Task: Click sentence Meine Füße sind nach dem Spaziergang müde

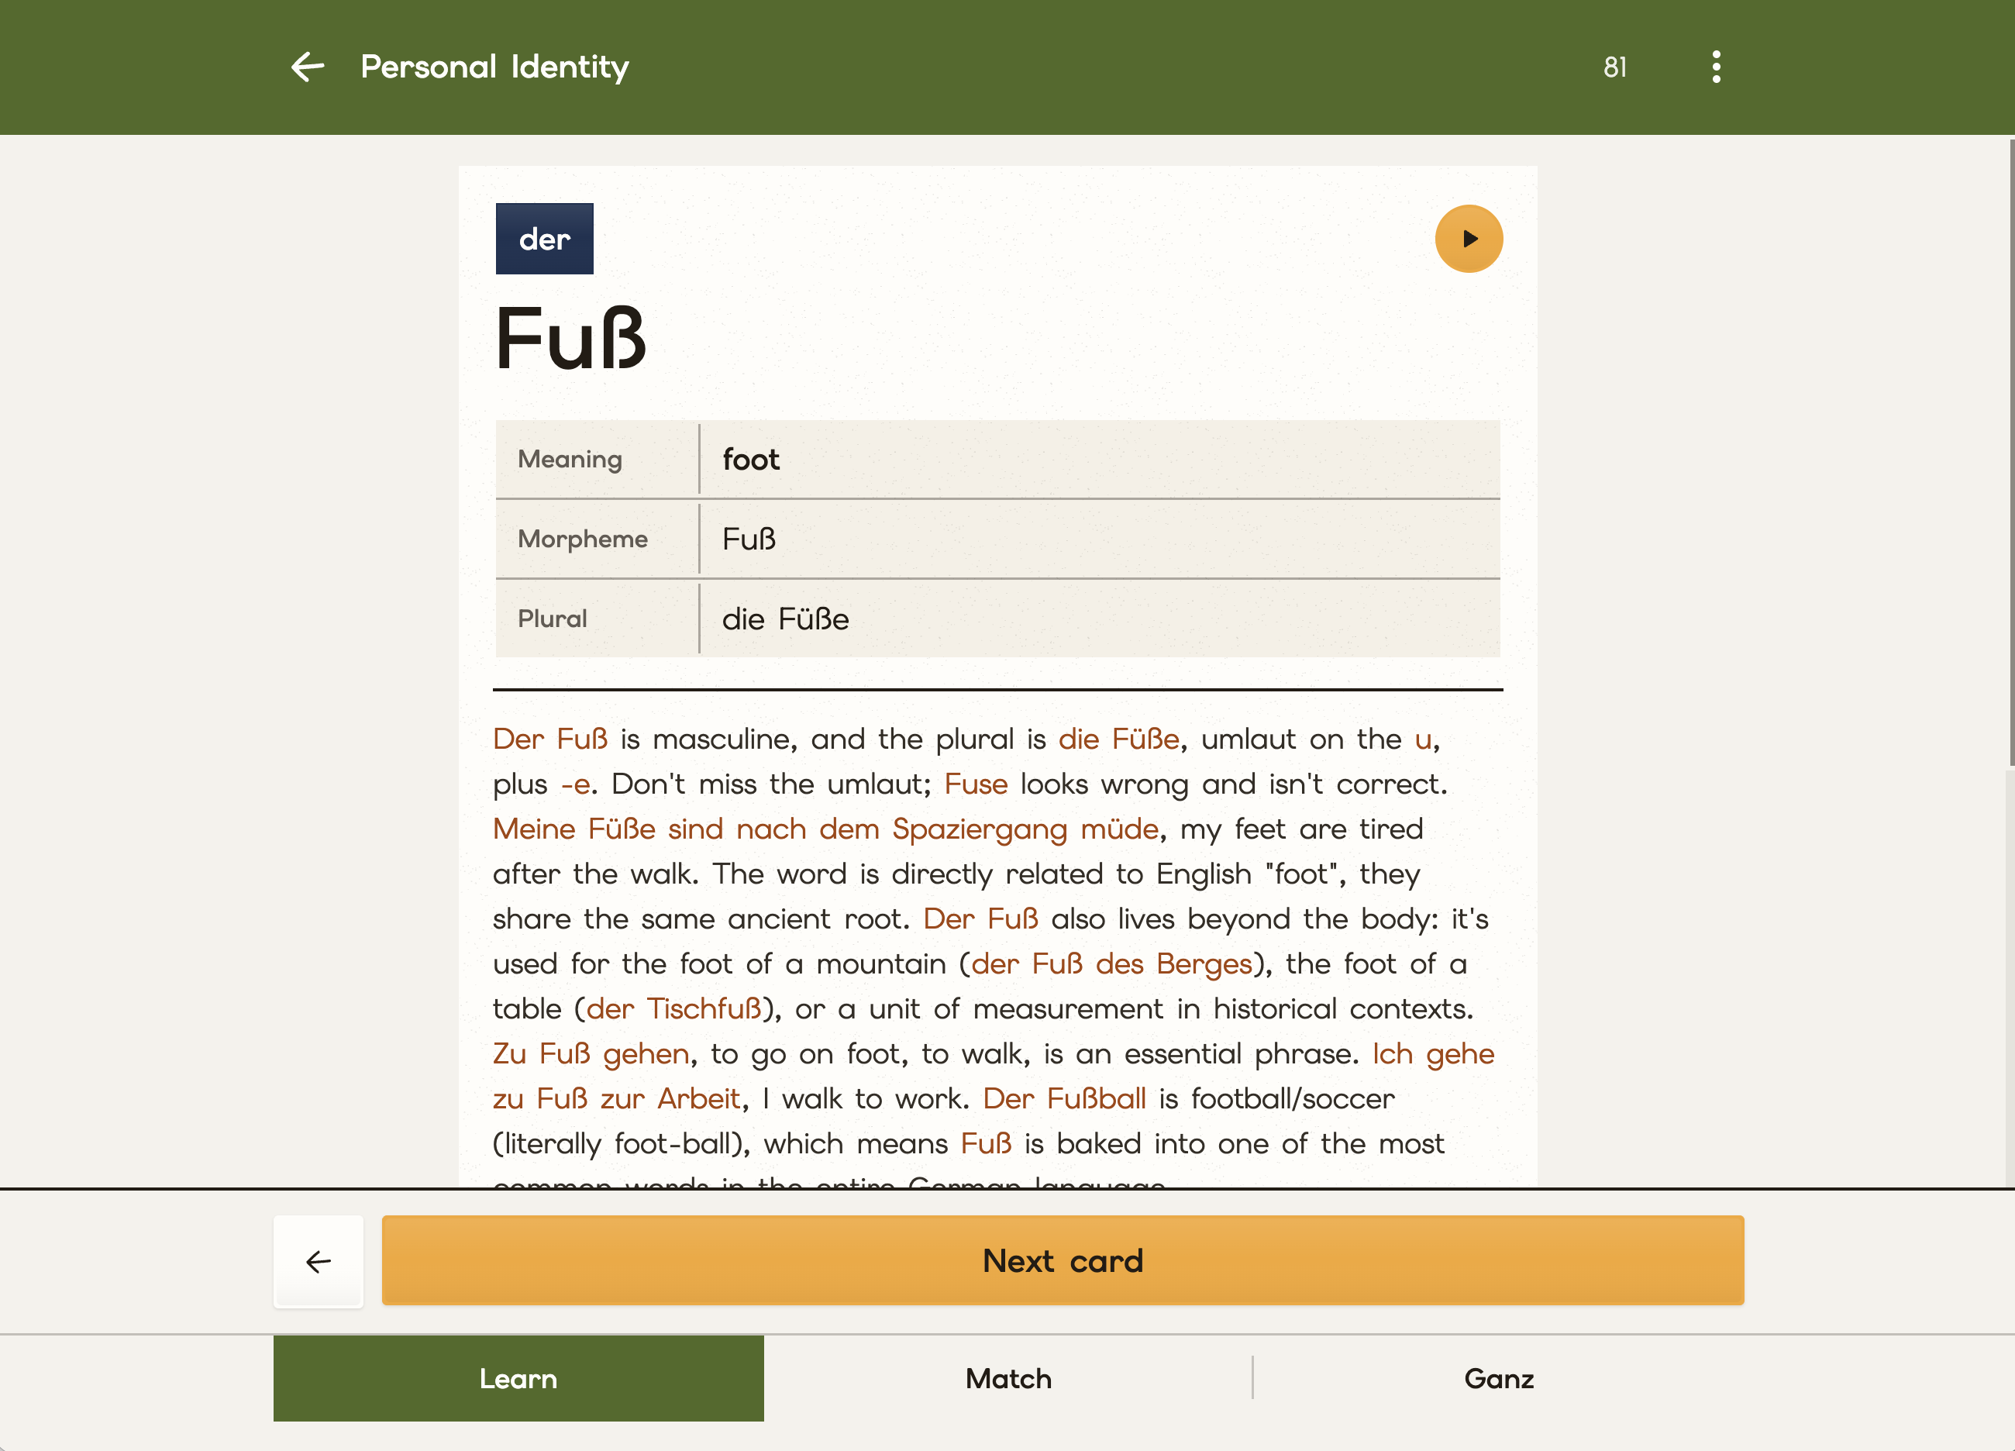Action: click(826, 829)
